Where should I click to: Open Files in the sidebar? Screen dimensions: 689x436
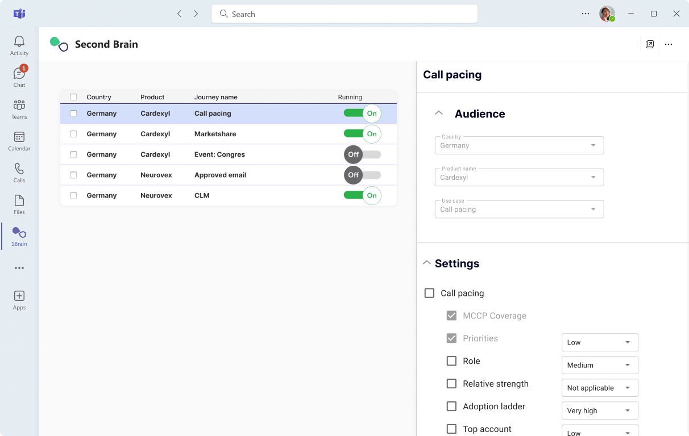19,204
